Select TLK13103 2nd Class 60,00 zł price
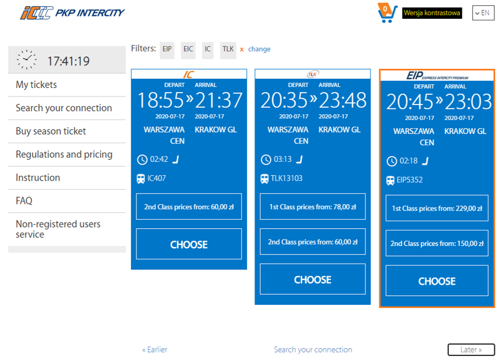Screen dimensions: 503x359 tap(313, 242)
